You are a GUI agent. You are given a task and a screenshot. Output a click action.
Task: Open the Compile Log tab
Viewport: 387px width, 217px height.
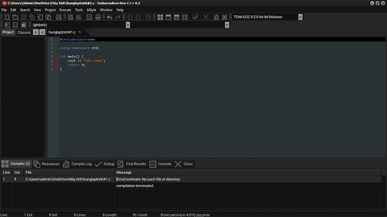coord(77,164)
